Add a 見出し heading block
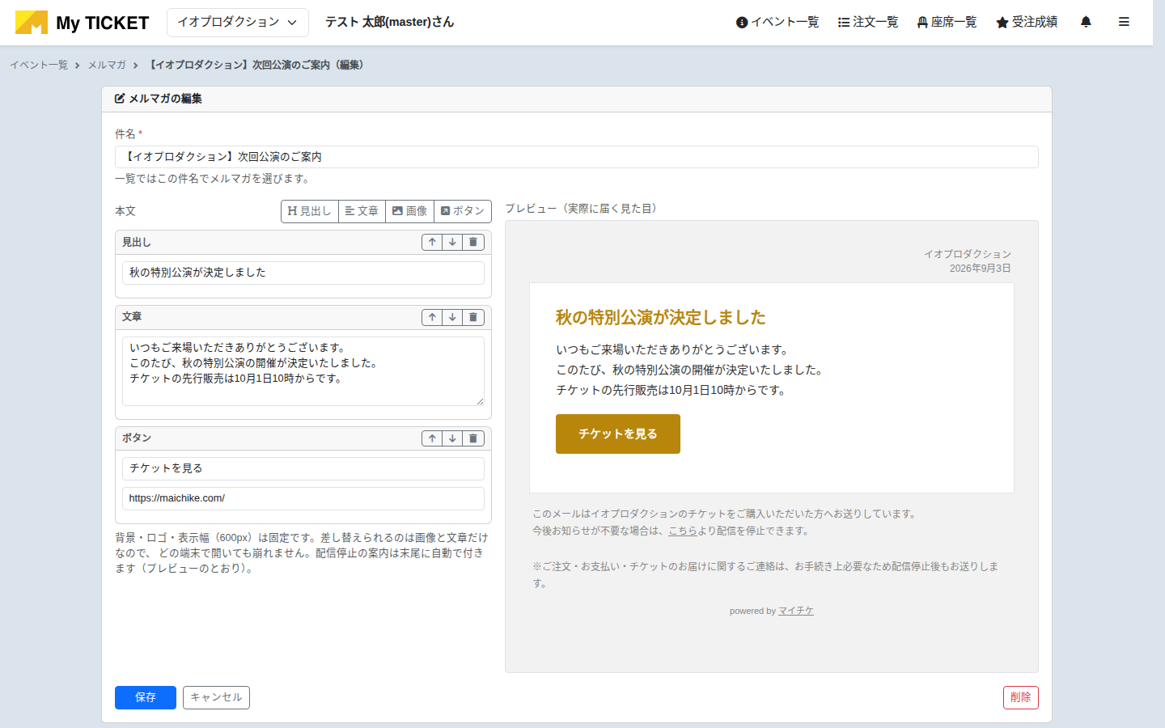The image size is (1165, 728). click(310, 211)
